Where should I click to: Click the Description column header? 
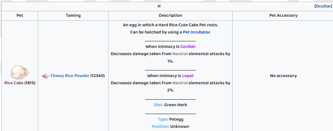tap(170, 16)
